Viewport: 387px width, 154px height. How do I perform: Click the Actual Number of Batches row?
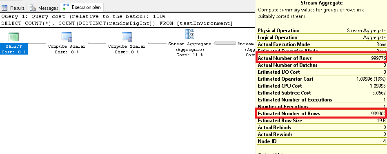pyautogui.click(x=322, y=65)
